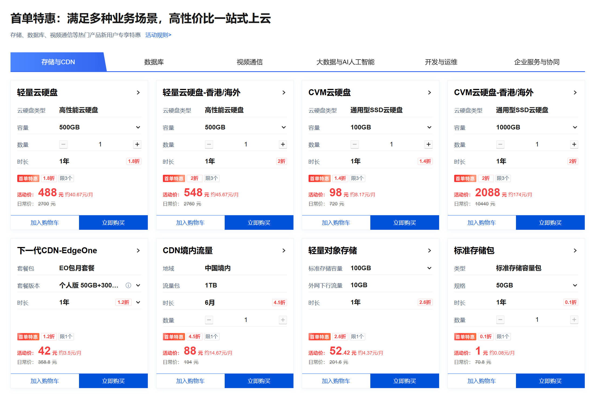This screenshot has width=595, height=394.
Task: Buy 轻量云硬盘 now
Action: [x=113, y=222]
